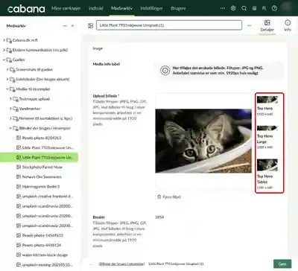Viewport: 298px width, 271px height.
Task: Click the plus icon beside Mediearkiv heading
Action: 72,25
